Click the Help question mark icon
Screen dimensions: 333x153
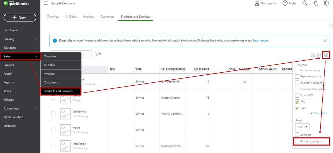285,3
